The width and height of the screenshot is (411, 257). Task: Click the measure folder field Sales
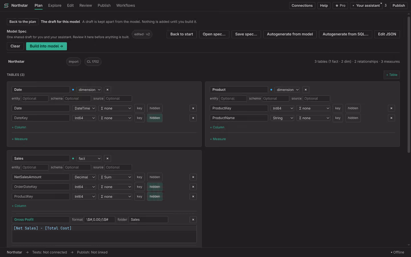click(x=148, y=220)
